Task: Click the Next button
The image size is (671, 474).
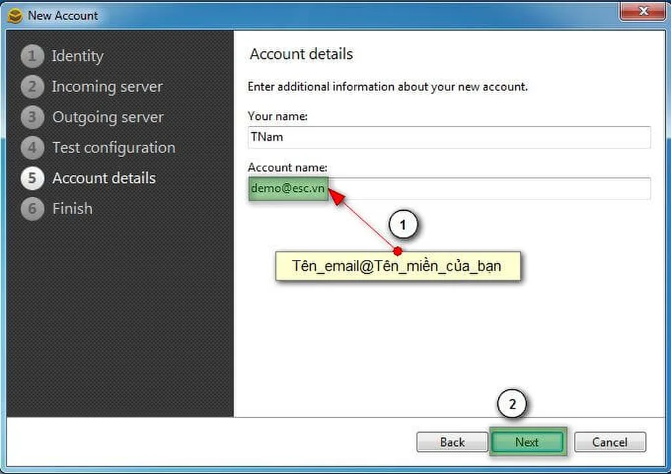Action: pos(527,442)
